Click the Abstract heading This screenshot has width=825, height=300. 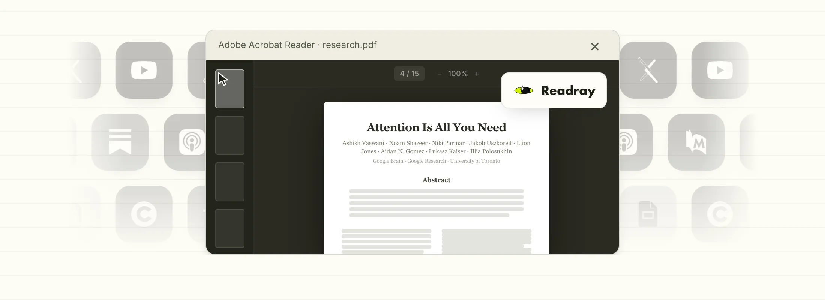[436, 180]
